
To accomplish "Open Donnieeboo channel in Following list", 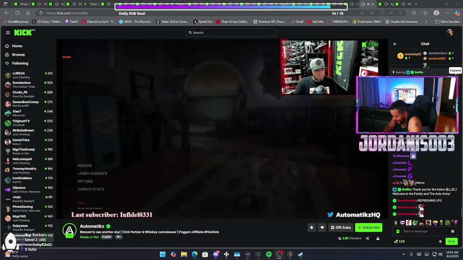I will (28, 84).
